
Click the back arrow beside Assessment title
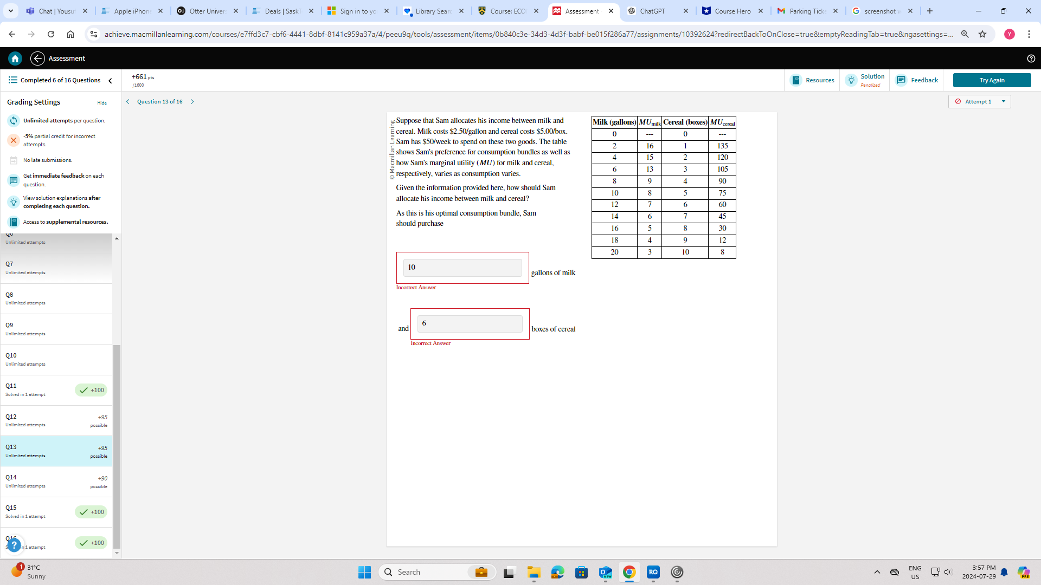click(37, 58)
